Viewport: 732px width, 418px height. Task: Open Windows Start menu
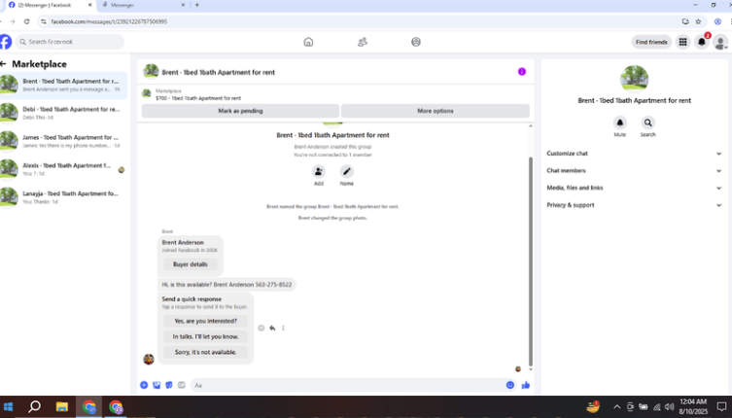(x=8, y=406)
